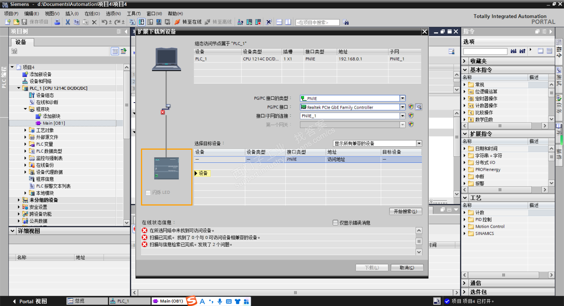The height and width of the screenshot is (306, 564).
Task: Click the 转至在线 toolbar button
Action: tap(188, 22)
